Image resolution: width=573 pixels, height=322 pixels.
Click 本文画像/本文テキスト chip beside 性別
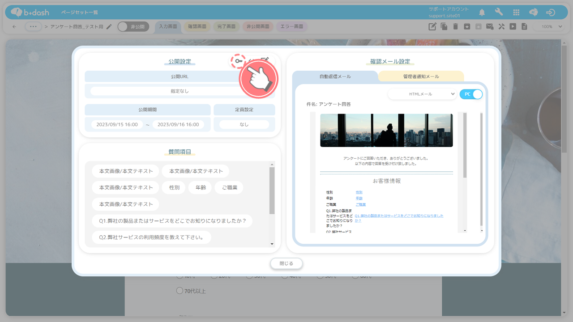point(126,188)
